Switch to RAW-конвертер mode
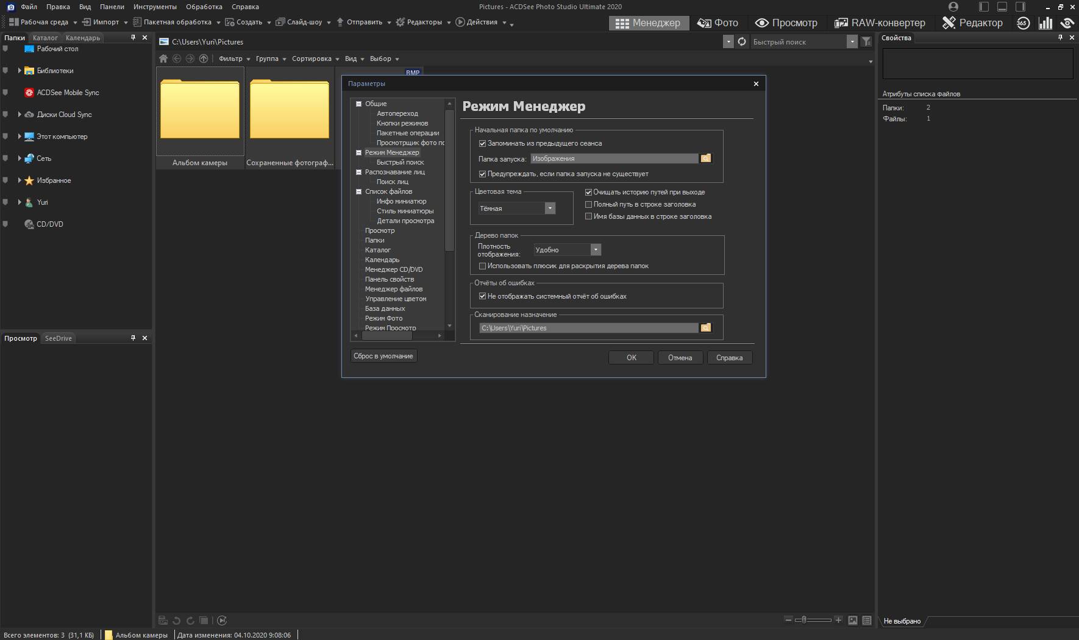This screenshot has width=1079, height=640. pos(880,23)
